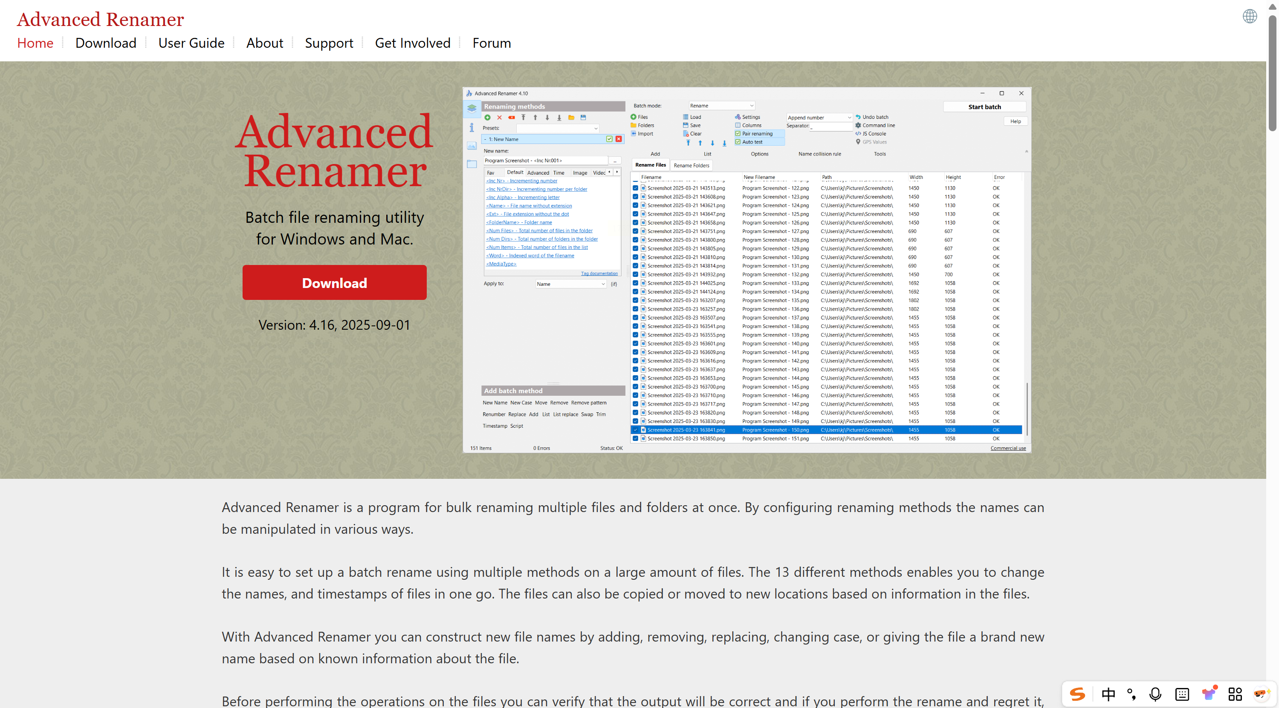Click Folders in the Add group

click(x=642, y=126)
